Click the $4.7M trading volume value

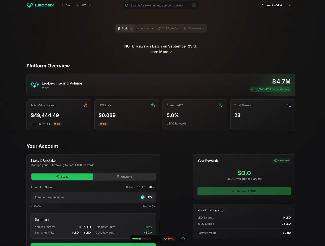pyautogui.click(x=281, y=81)
